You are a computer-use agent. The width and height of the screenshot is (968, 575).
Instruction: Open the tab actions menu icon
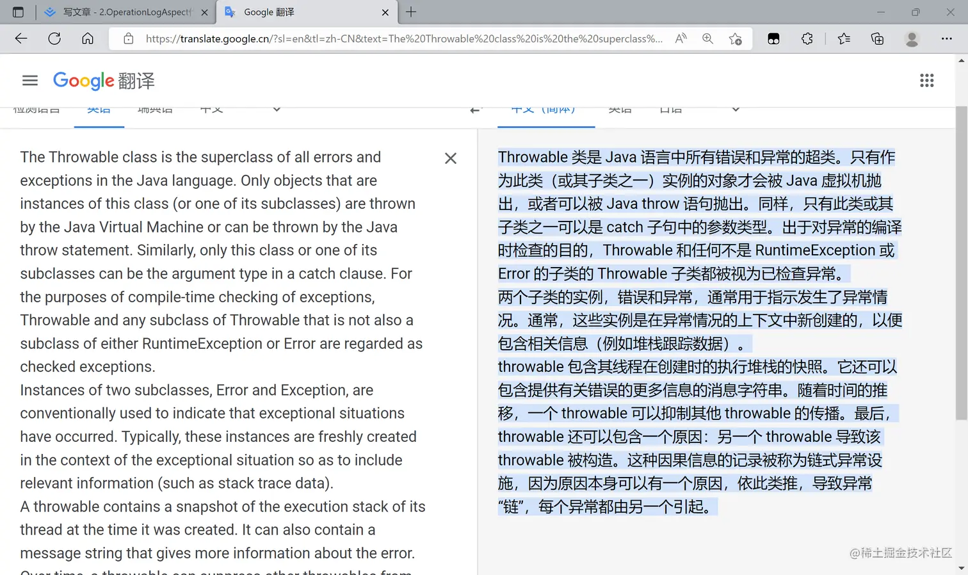click(18, 12)
